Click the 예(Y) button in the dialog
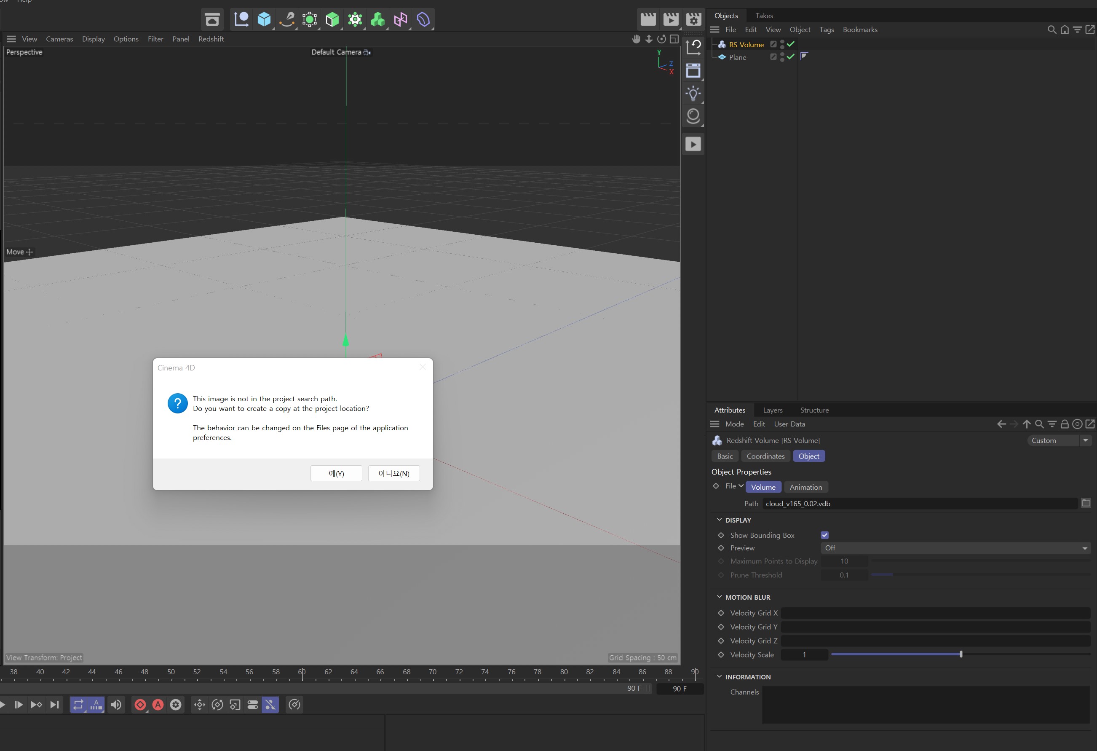This screenshot has height=751, width=1097. [x=336, y=473]
